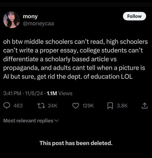Expand the Most relevant replies sorting
The width and height of the screenshot is (152, 158).
31,121
